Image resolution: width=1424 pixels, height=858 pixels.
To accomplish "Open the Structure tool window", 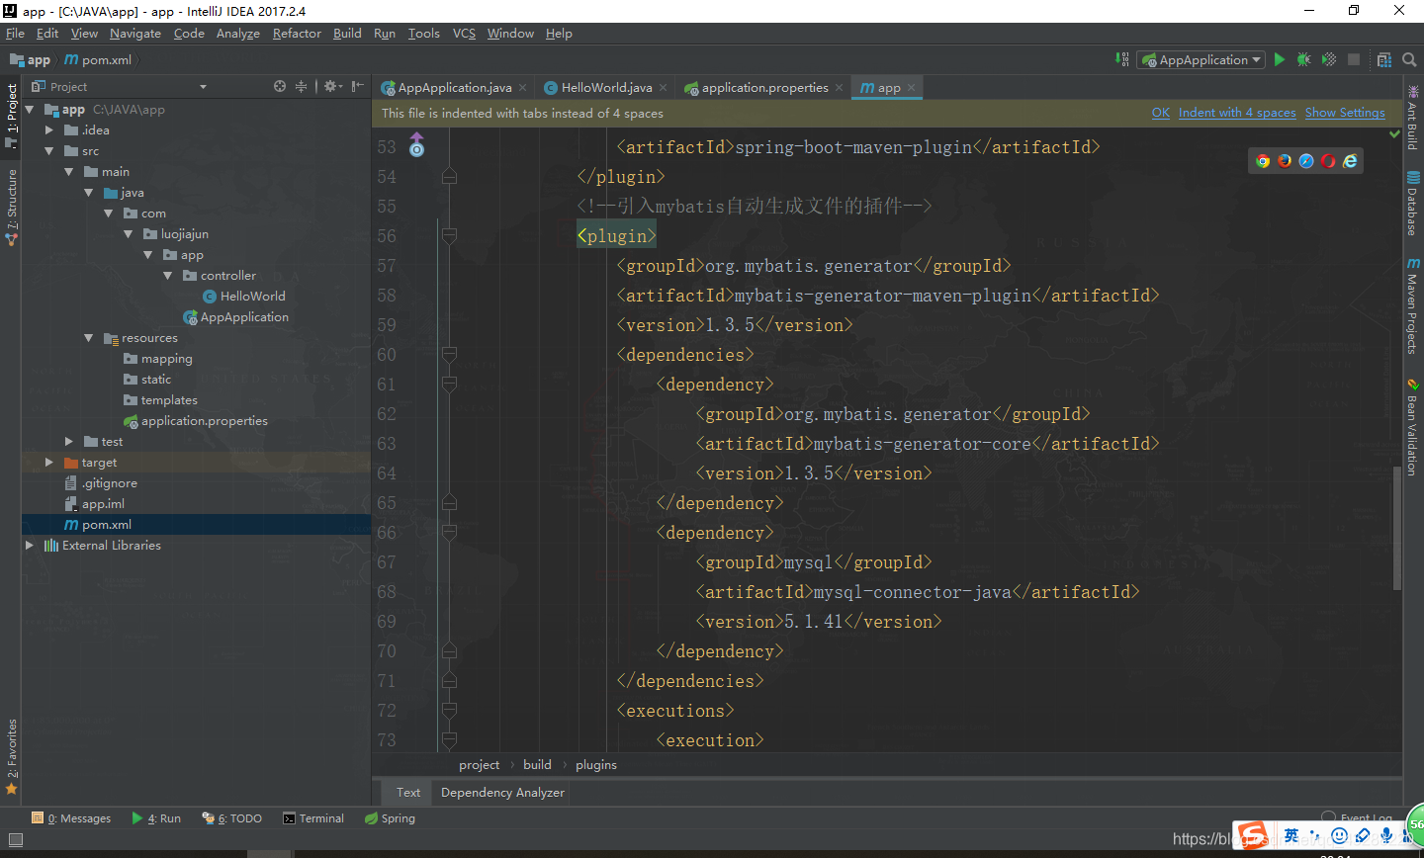I will pyautogui.click(x=12, y=207).
